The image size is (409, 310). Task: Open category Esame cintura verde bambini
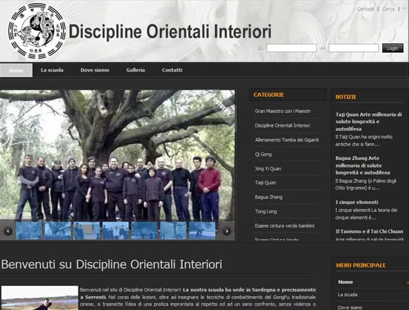(x=285, y=226)
